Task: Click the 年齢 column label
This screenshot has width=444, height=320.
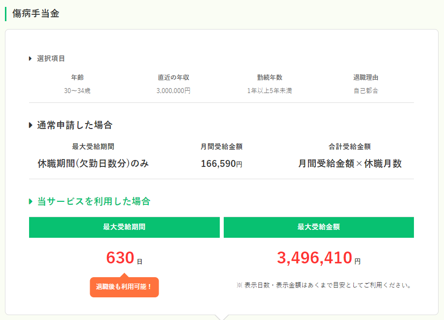Action: click(77, 77)
